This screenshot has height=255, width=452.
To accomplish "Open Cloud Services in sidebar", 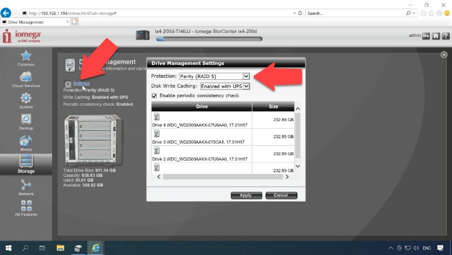I will 26,79.
